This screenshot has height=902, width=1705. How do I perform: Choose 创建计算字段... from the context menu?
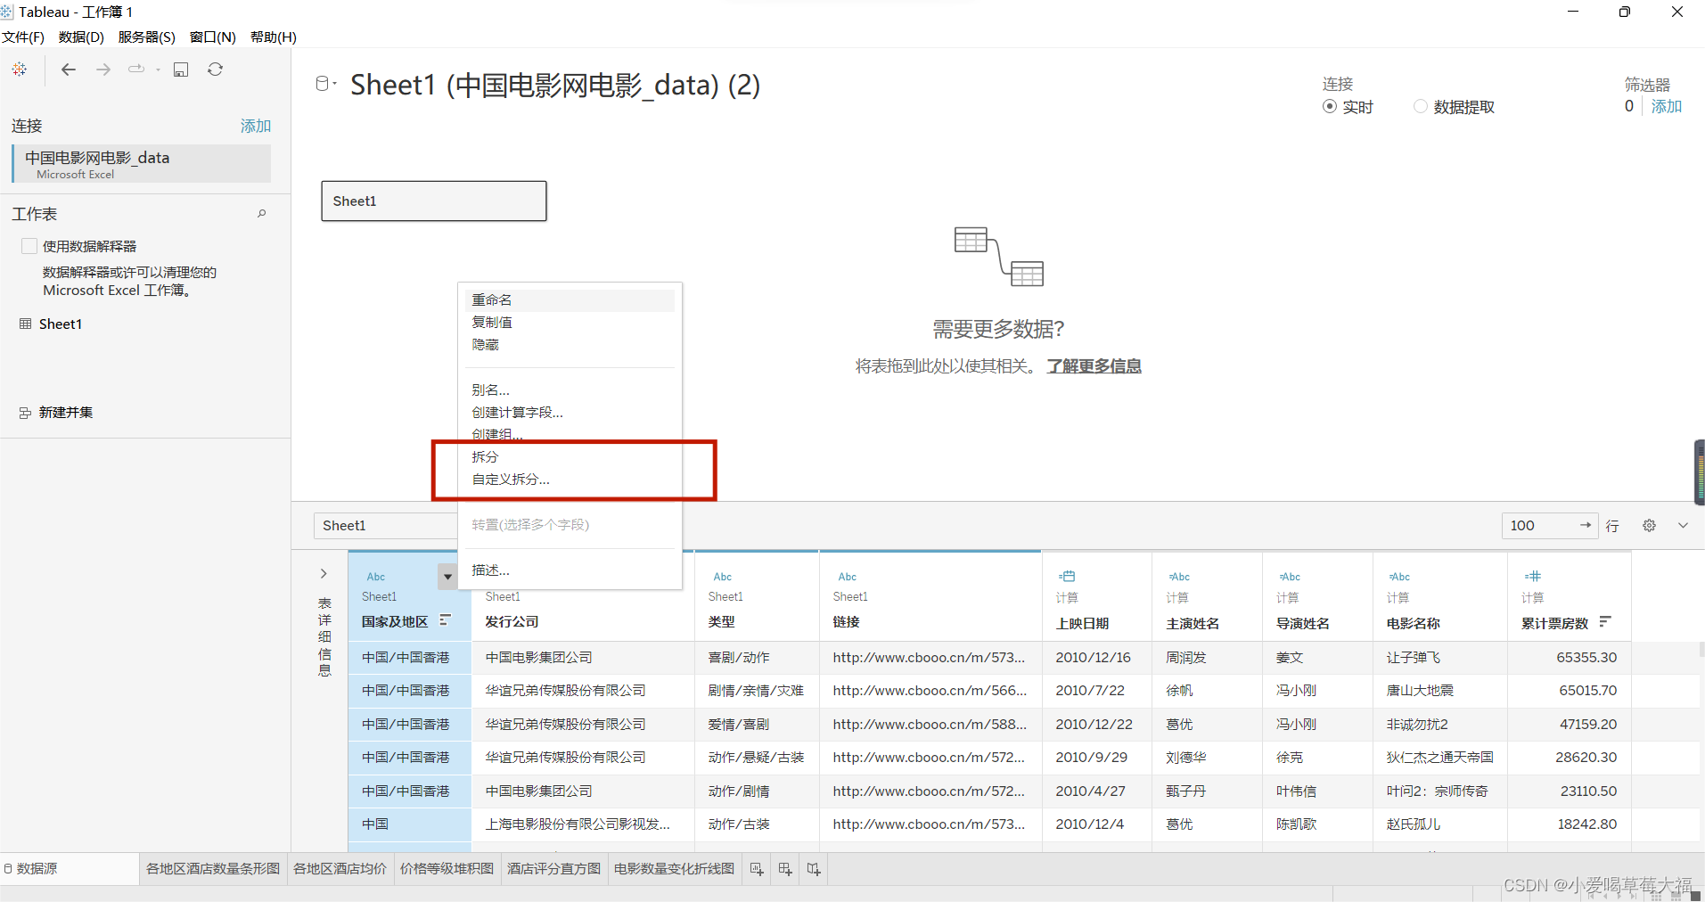point(570,413)
